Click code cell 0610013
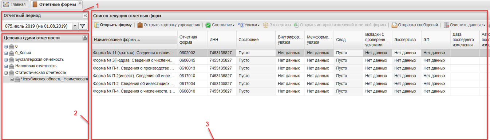The height and width of the screenshot is (140, 490). click(193, 68)
